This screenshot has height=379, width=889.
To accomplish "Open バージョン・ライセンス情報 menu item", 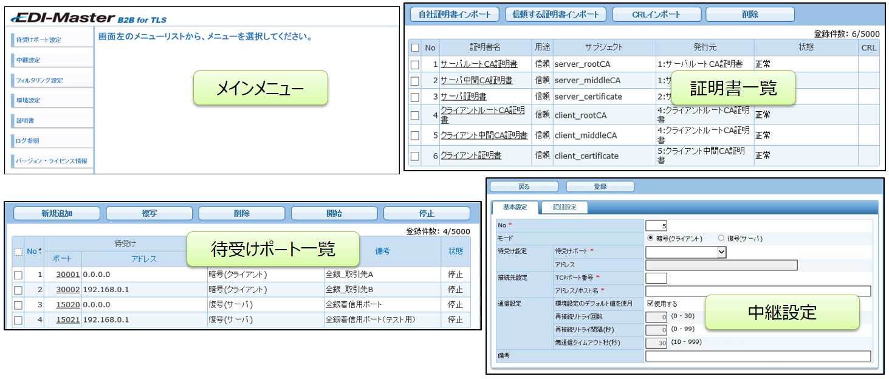I will click(x=52, y=161).
